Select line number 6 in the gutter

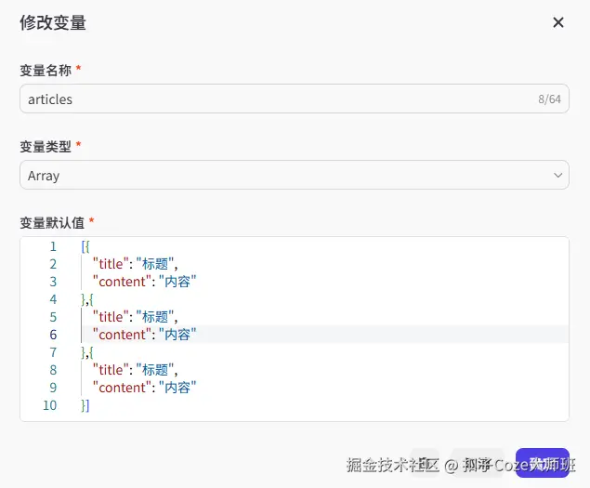[x=53, y=335]
